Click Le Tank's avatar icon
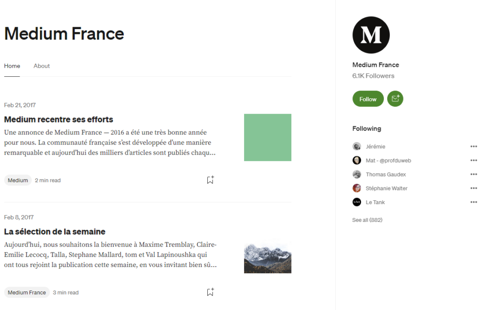This screenshot has width=489, height=310. coord(357,202)
